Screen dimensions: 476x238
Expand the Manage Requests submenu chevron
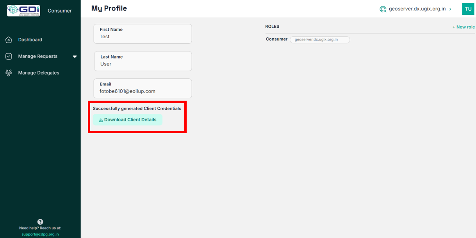[75, 56]
